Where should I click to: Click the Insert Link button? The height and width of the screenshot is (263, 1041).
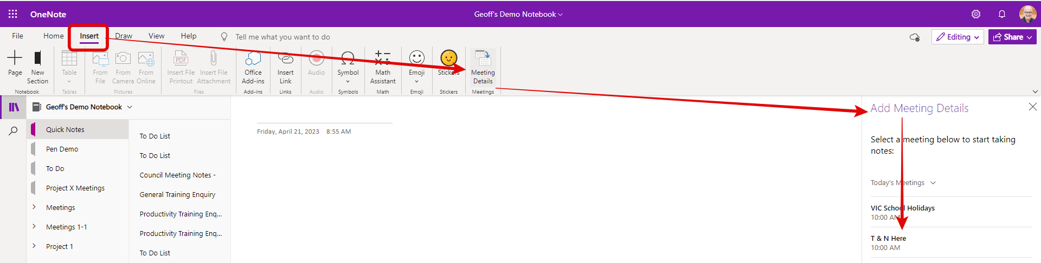pyautogui.click(x=286, y=67)
